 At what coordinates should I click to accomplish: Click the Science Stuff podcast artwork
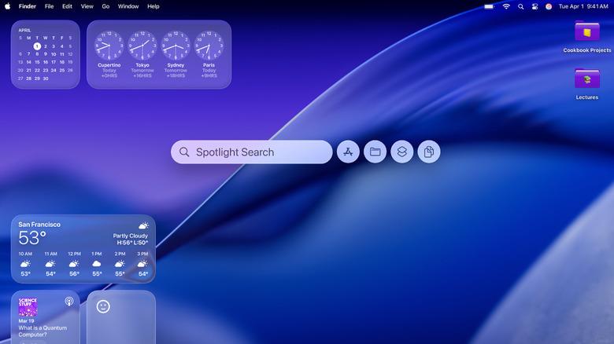[x=28, y=307]
